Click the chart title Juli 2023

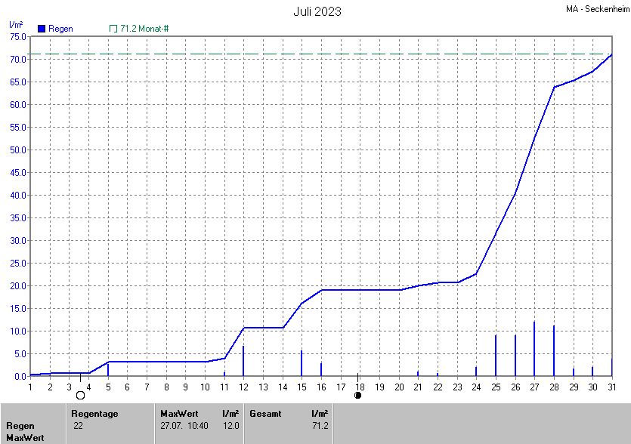[317, 11]
